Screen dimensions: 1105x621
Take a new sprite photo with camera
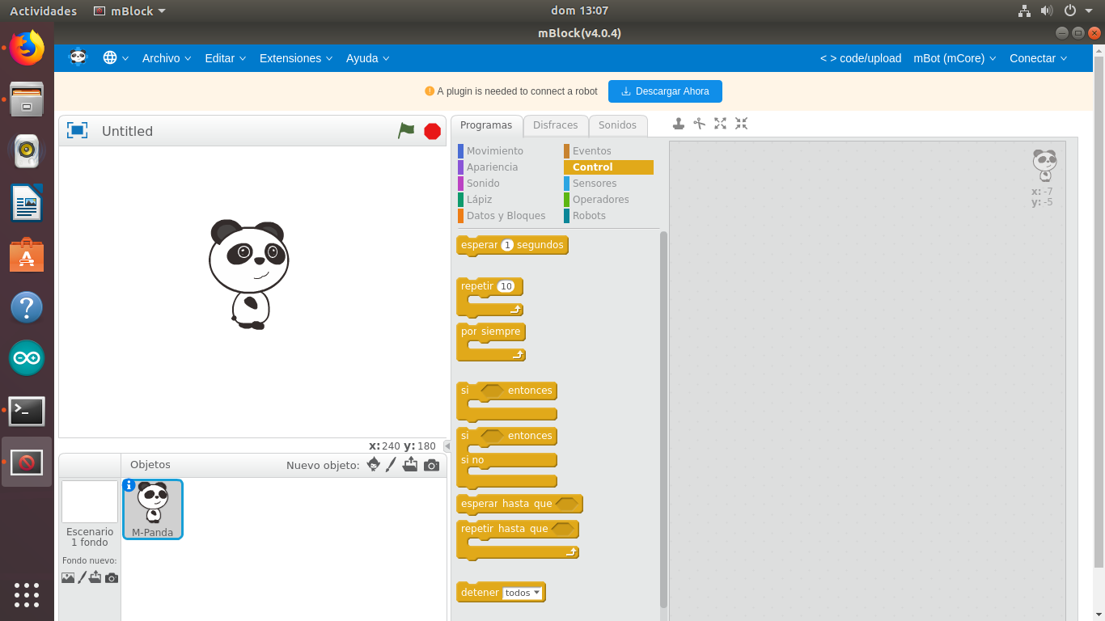[x=431, y=465]
